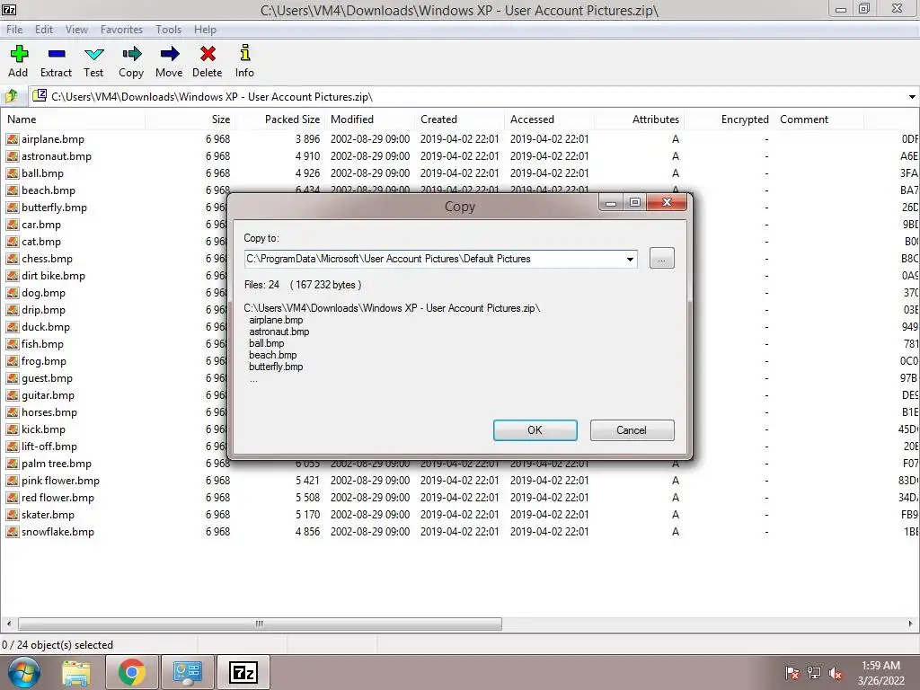This screenshot has width=920, height=690.
Task: Click the scrollbar left arrow
Action: 8,624
